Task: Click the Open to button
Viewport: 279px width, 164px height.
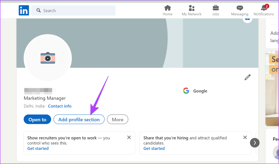Action: [x=37, y=119]
